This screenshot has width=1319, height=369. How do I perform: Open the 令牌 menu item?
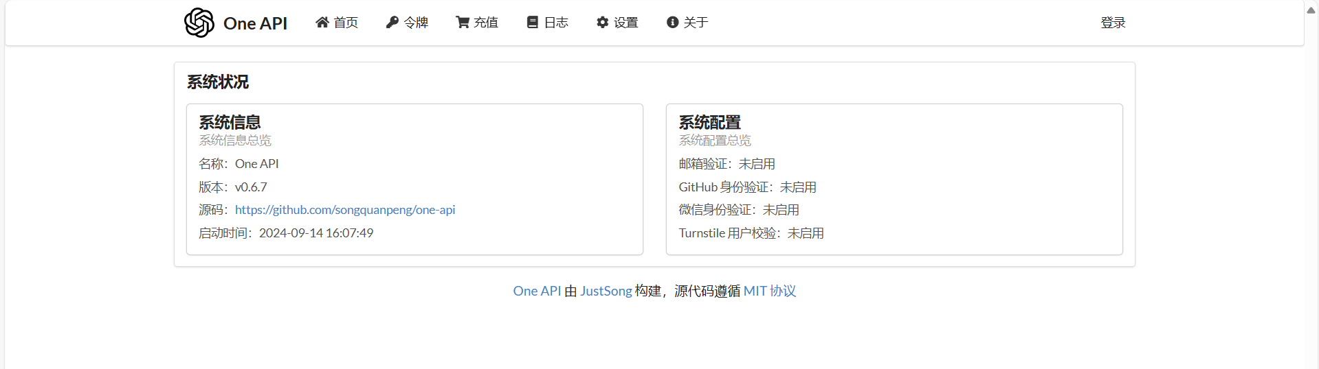click(x=407, y=23)
